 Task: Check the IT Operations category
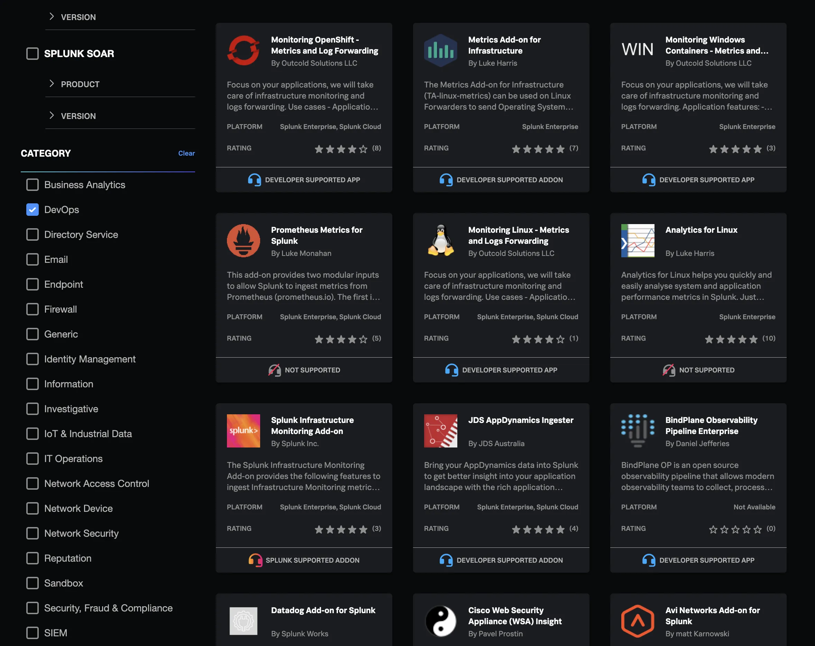click(33, 459)
